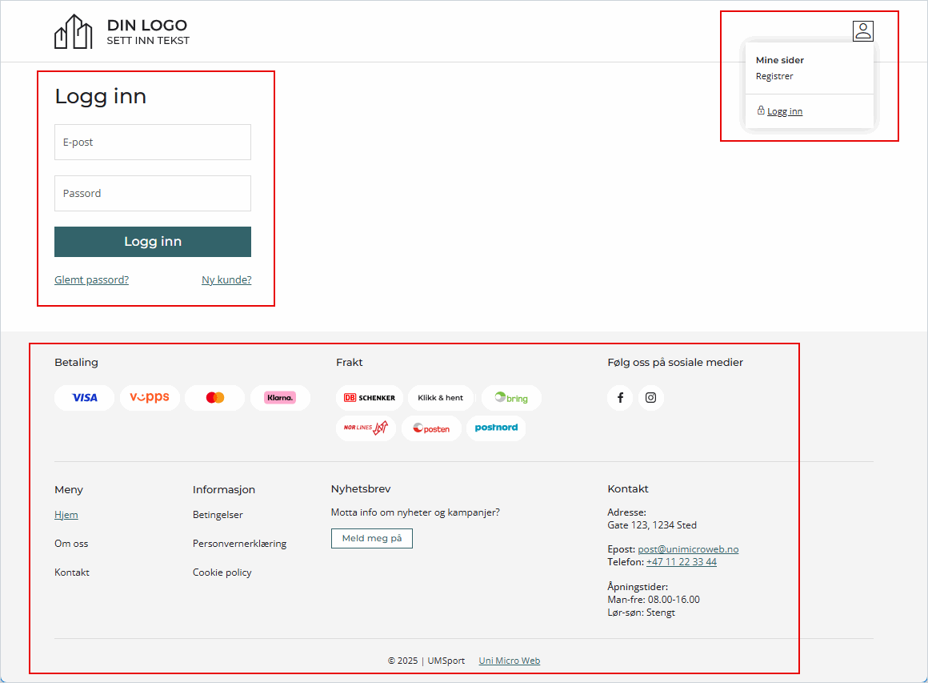928x683 pixels.
Task: Select Registrer in the Mine sider menu
Action: click(774, 77)
